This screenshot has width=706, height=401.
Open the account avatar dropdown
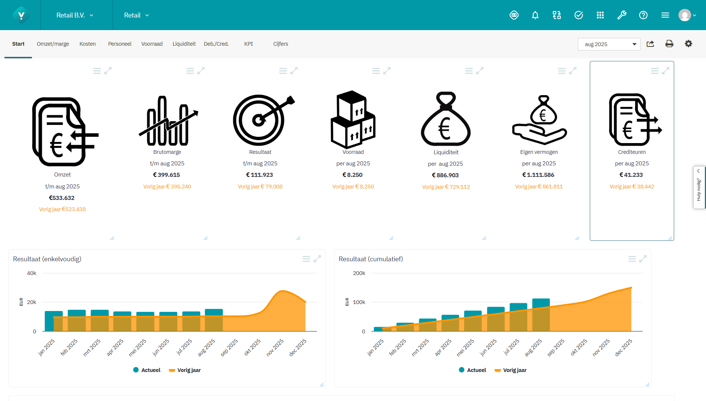[687, 15]
